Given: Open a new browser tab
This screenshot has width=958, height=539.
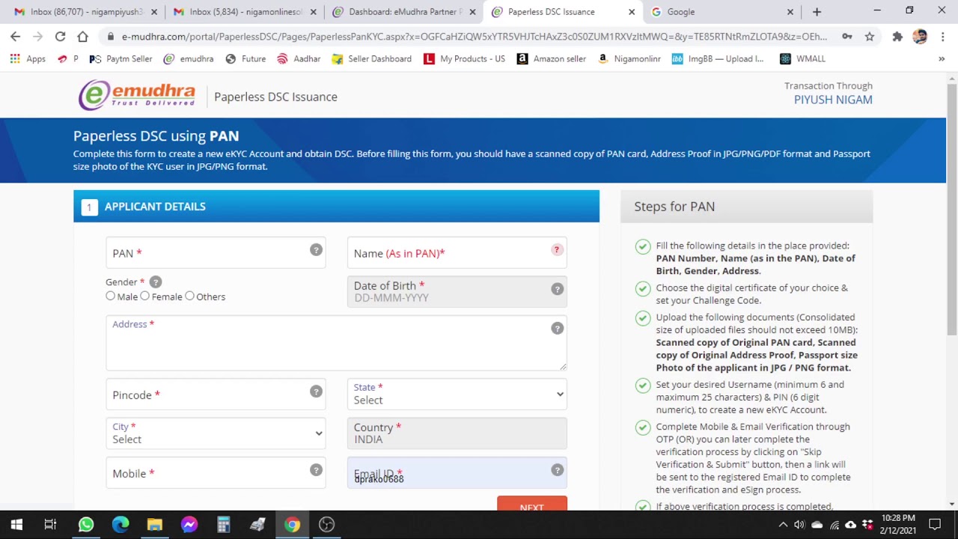Looking at the screenshot, I should pos(817,12).
